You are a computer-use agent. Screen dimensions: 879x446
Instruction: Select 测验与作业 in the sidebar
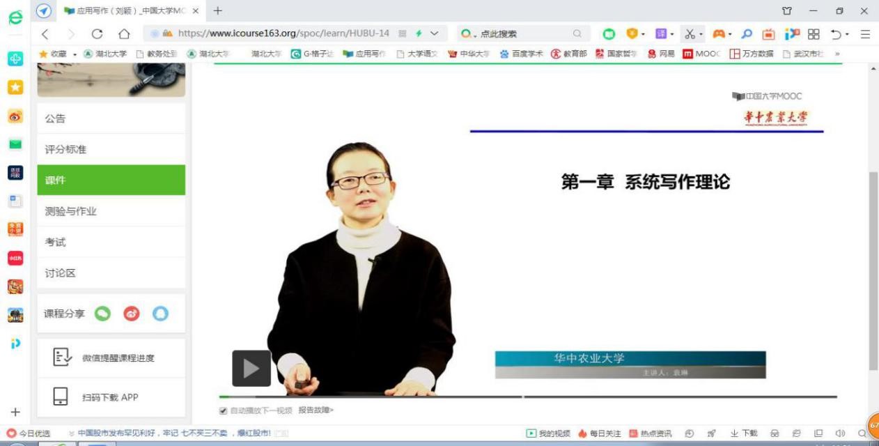coord(70,211)
